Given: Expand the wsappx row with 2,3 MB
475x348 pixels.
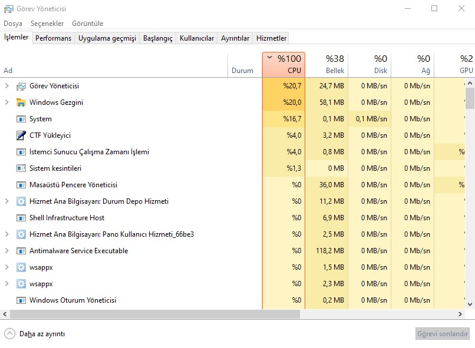Looking at the screenshot, I should (6, 284).
